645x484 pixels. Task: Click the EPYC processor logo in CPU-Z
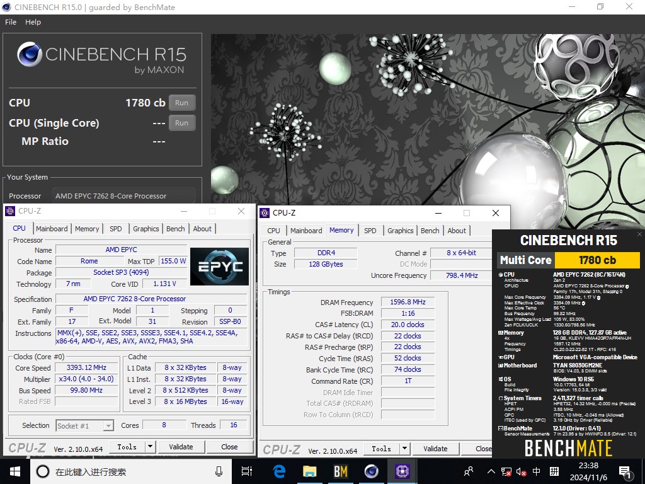pos(219,267)
